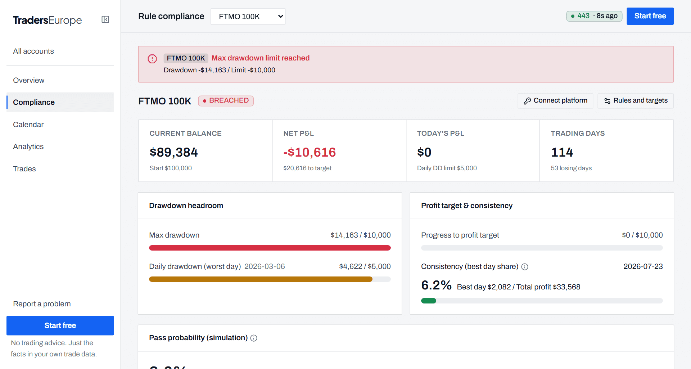
Task: Click the TradersEurope logo
Action: (x=48, y=20)
